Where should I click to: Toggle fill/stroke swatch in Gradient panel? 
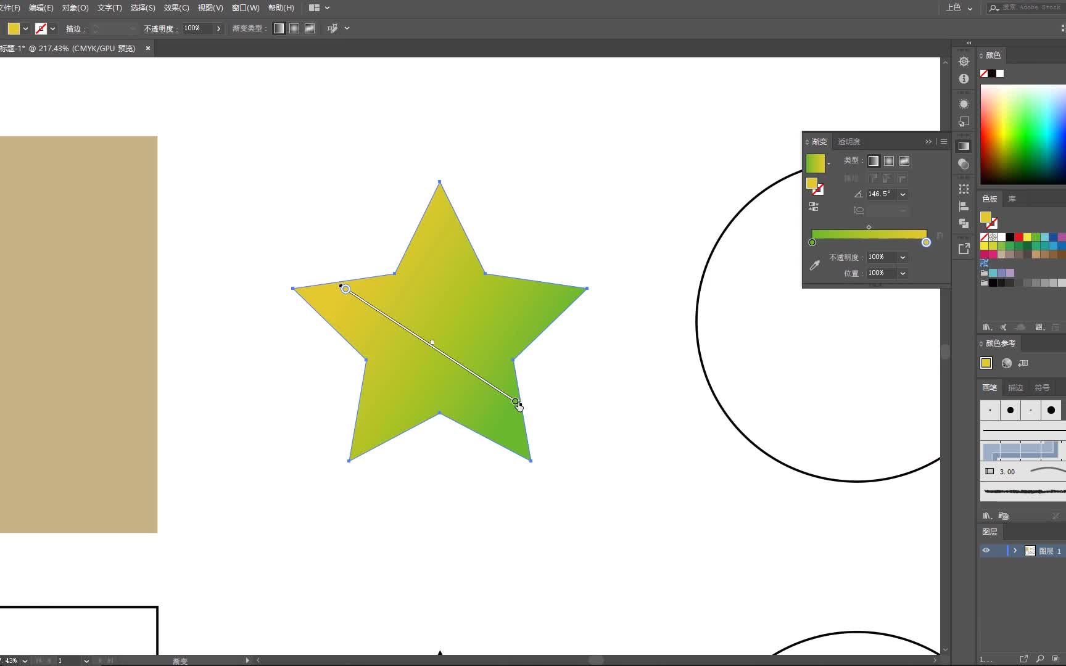click(815, 186)
